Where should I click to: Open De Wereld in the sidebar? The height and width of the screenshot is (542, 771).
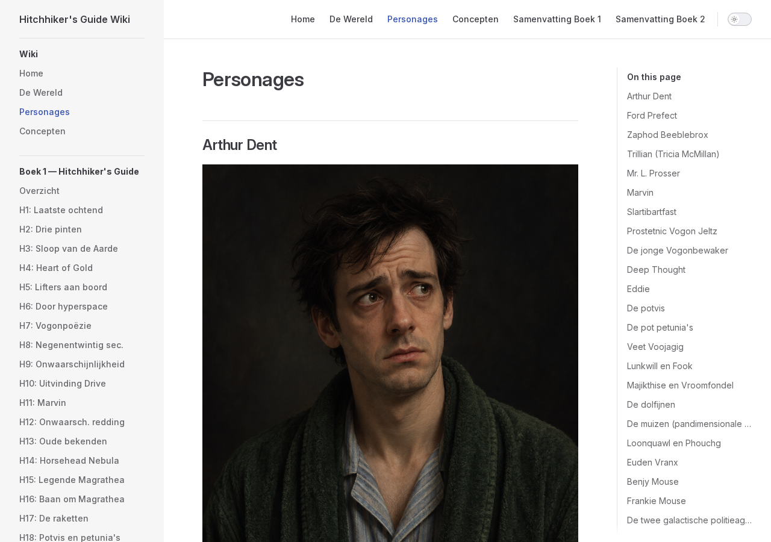(41, 93)
